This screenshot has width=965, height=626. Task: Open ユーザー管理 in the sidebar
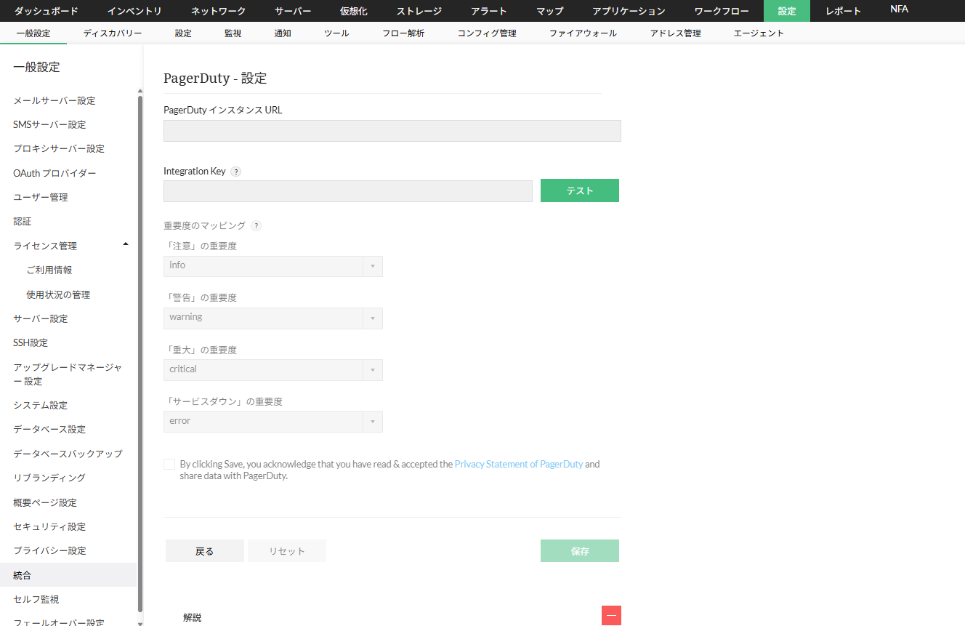pyautogui.click(x=41, y=197)
